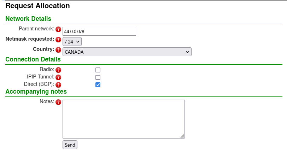Click the Connection Details section heading
287x153 pixels.
pyautogui.click(x=33, y=59)
